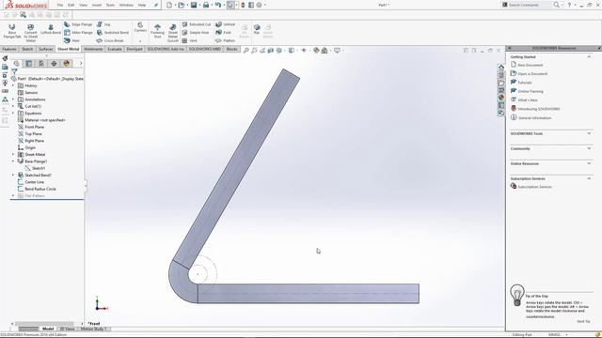Click the Open a Document link
The width and height of the screenshot is (602, 338).
point(532,73)
